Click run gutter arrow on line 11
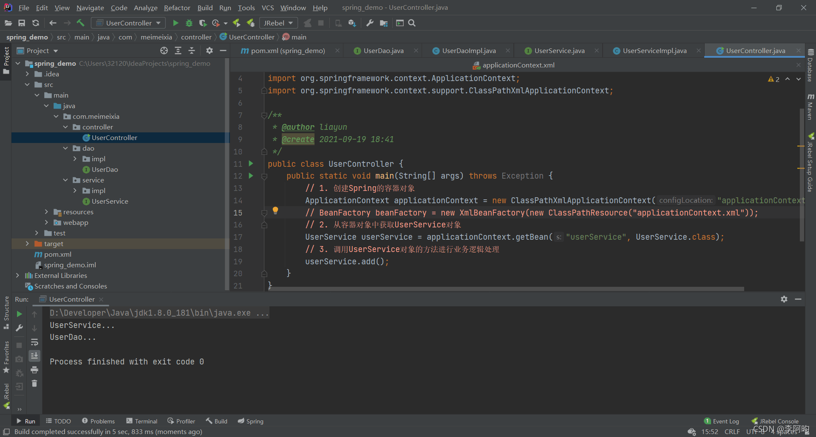Image resolution: width=816 pixels, height=437 pixels. click(x=251, y=163)
